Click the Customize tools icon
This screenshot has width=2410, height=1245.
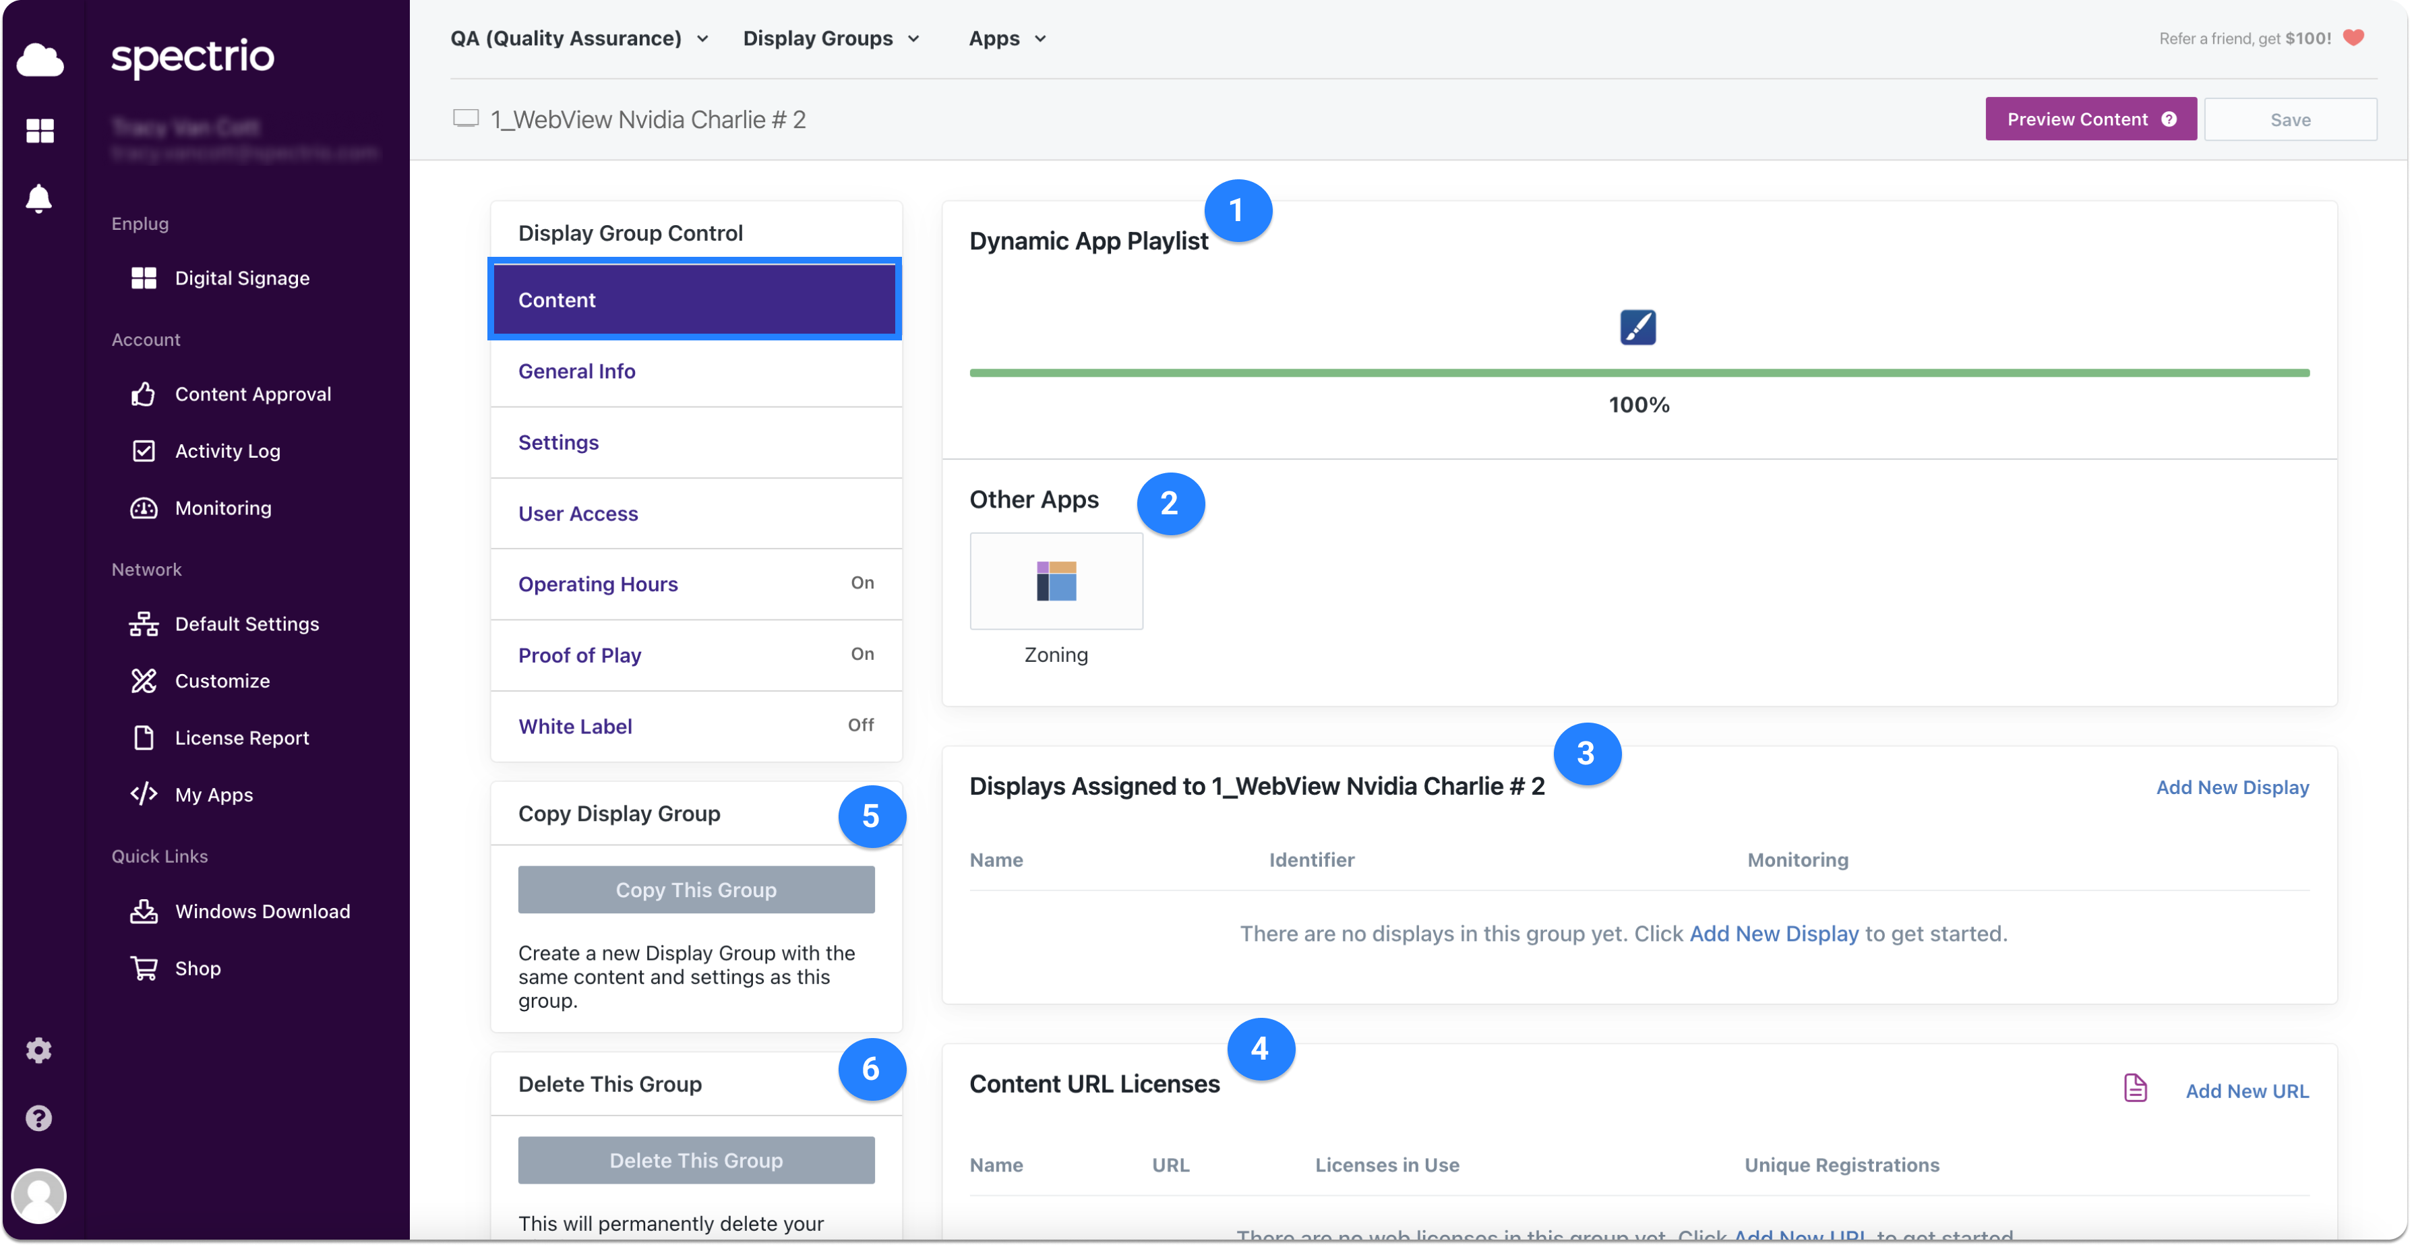click(x=143, y=681)
